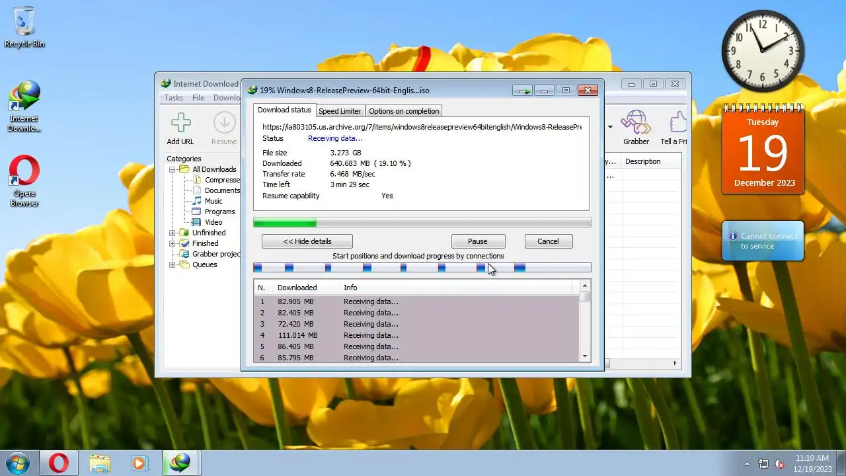Select connection row 4 with 111.014 MB

pyautogui.click(x=416, y=335)
